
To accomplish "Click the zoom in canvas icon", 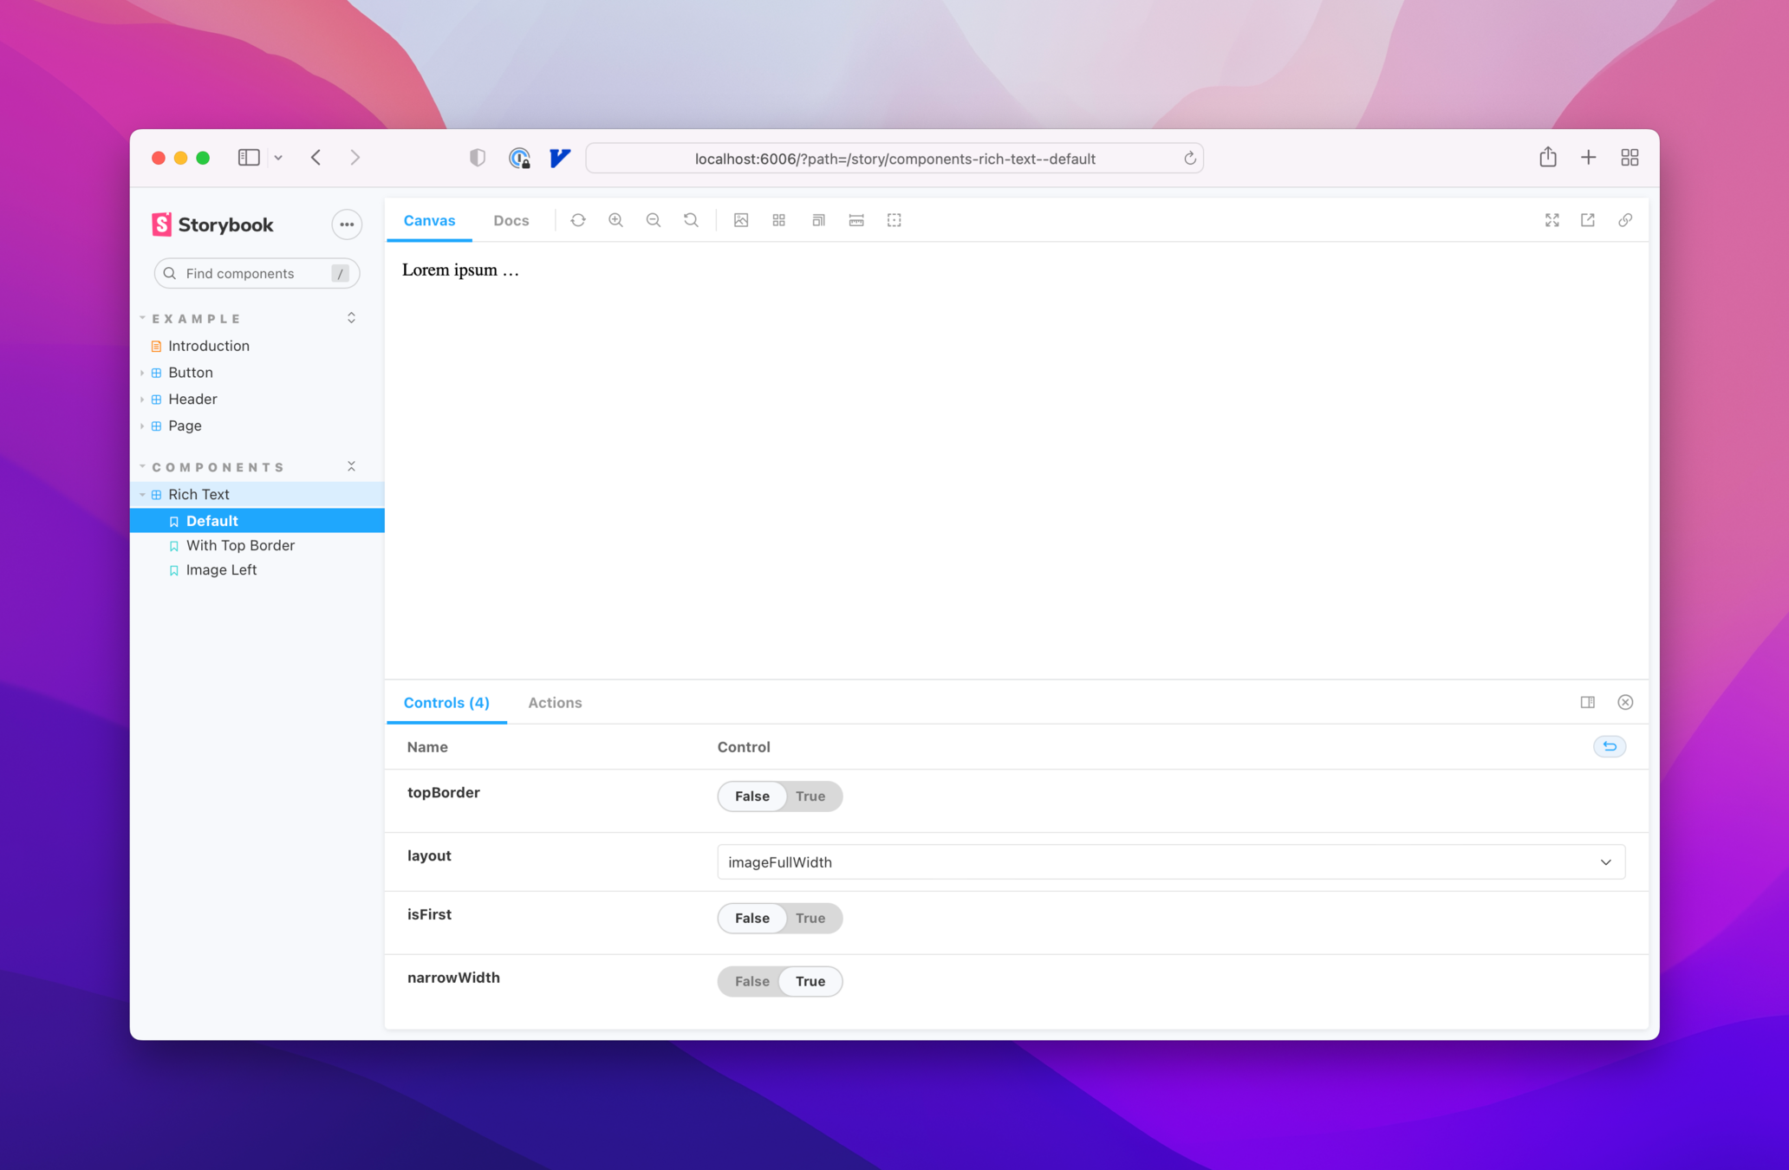I will (615, 220).
